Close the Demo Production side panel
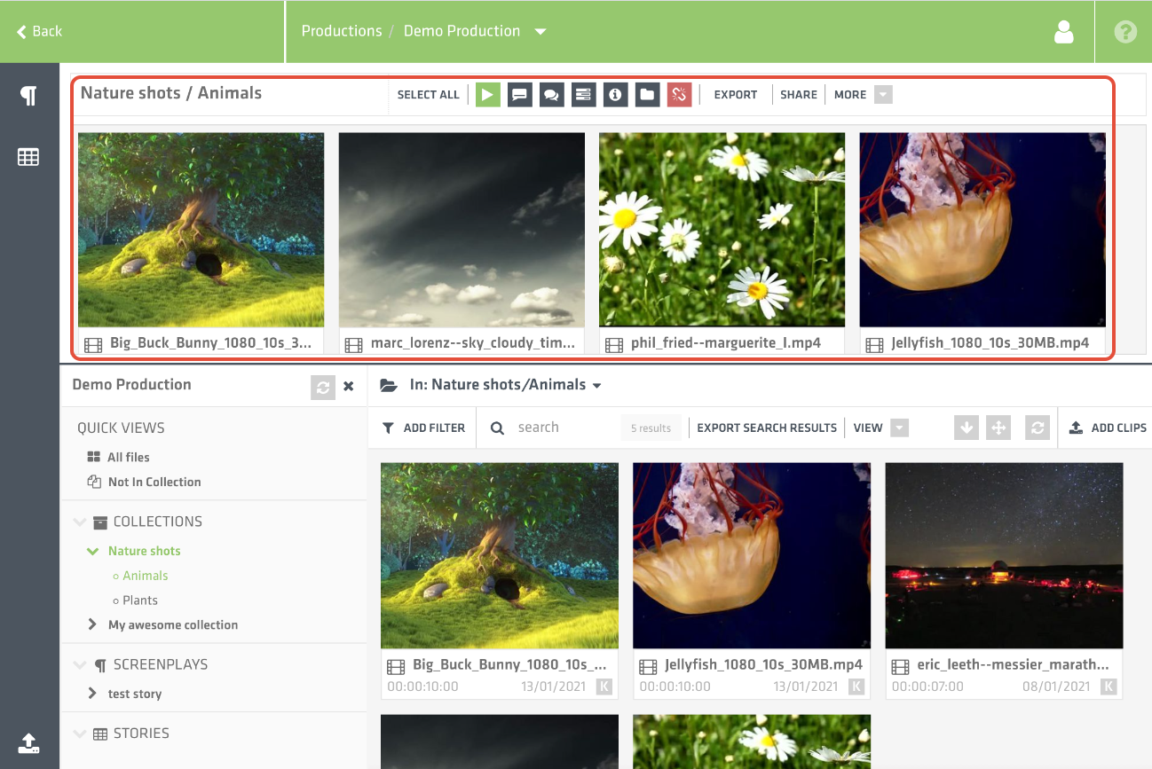The image size is (1152, 769). point(349,386)
